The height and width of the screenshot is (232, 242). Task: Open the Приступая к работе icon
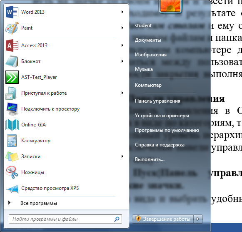coord(11,93)
